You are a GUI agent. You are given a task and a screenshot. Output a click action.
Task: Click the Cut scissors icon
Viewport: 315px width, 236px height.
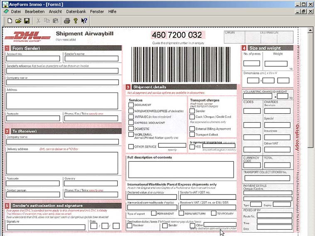(38, 21)
